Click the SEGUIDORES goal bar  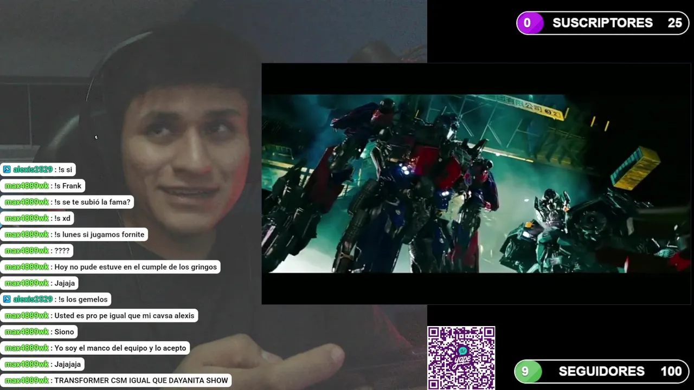[x=601, y=372]
